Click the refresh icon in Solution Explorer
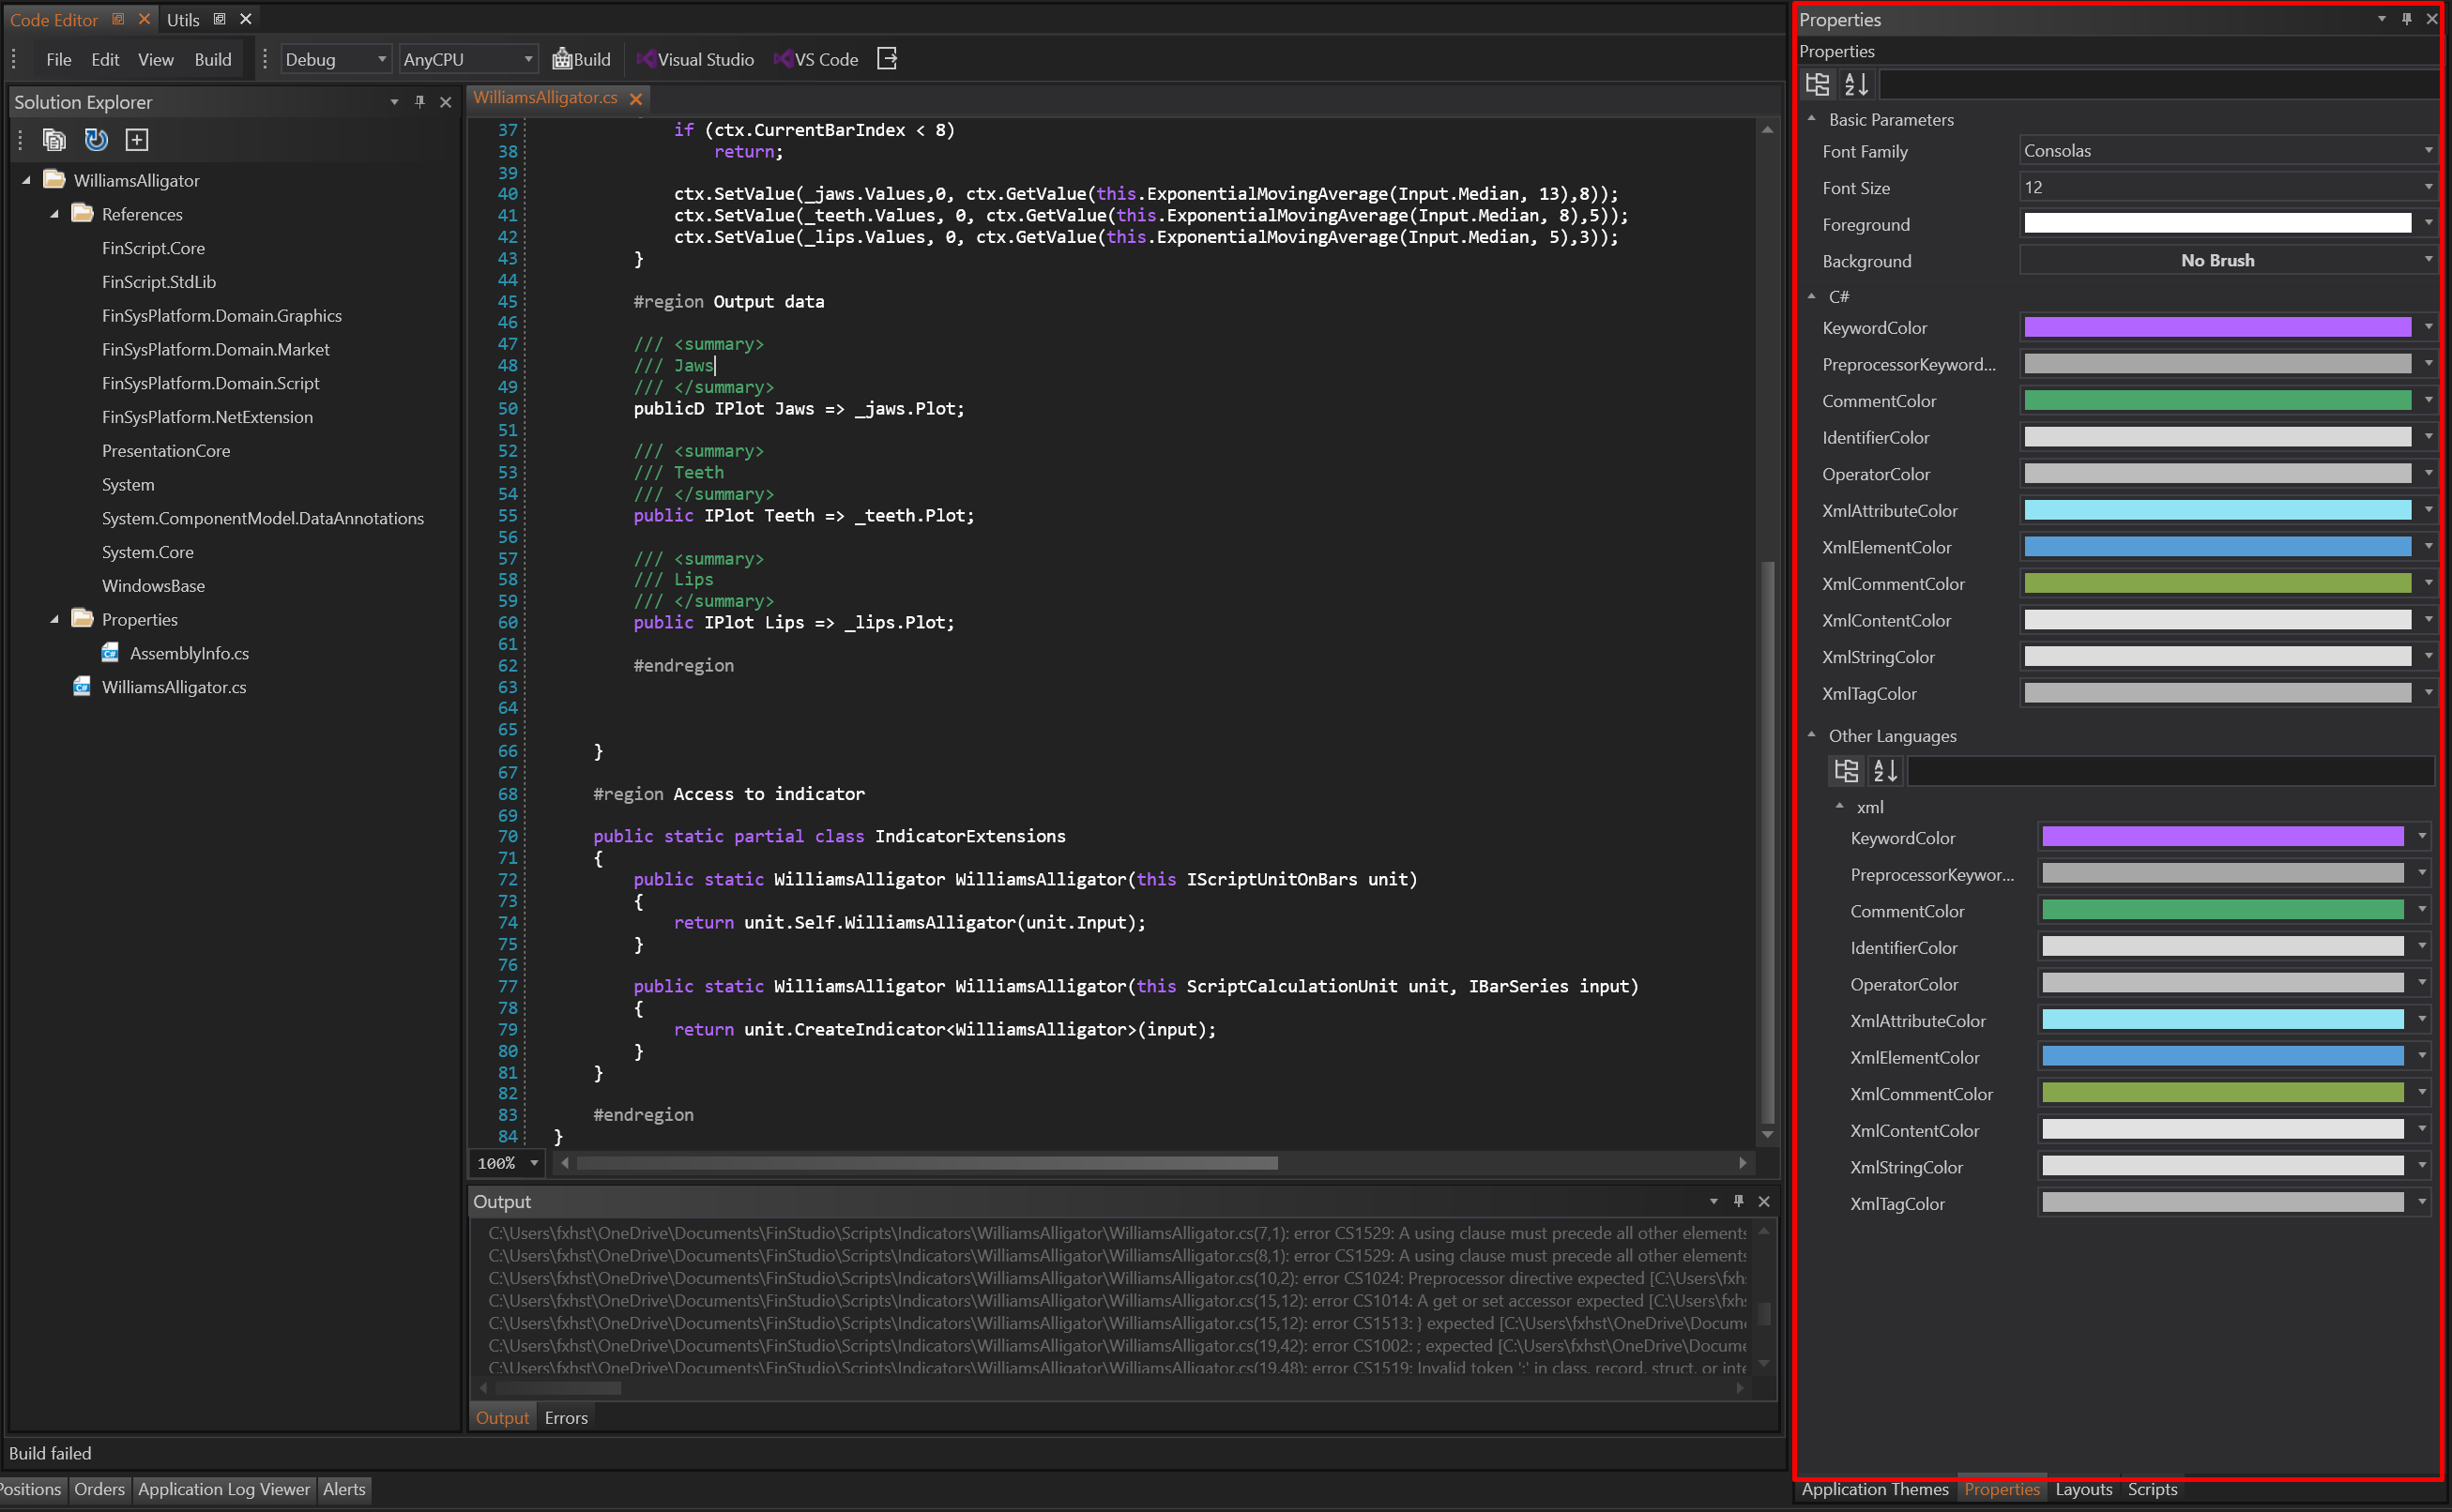The image size is (2452, 1512). click(96, 140)
